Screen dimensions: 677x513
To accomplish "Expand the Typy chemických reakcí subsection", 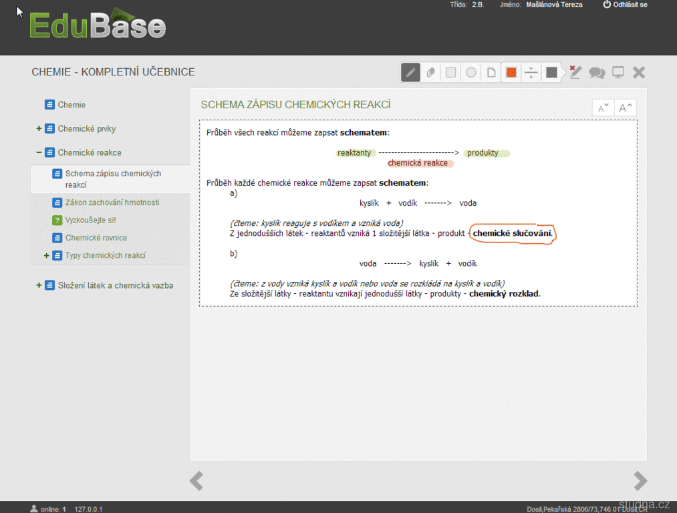I will click(x=47, y=255).
